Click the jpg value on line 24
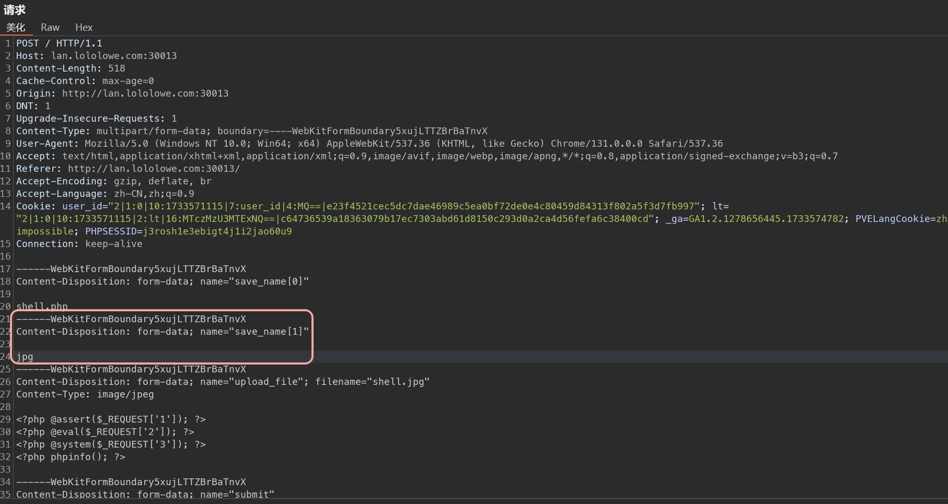This screenshot has width=948, height=504. coord(25,357)
